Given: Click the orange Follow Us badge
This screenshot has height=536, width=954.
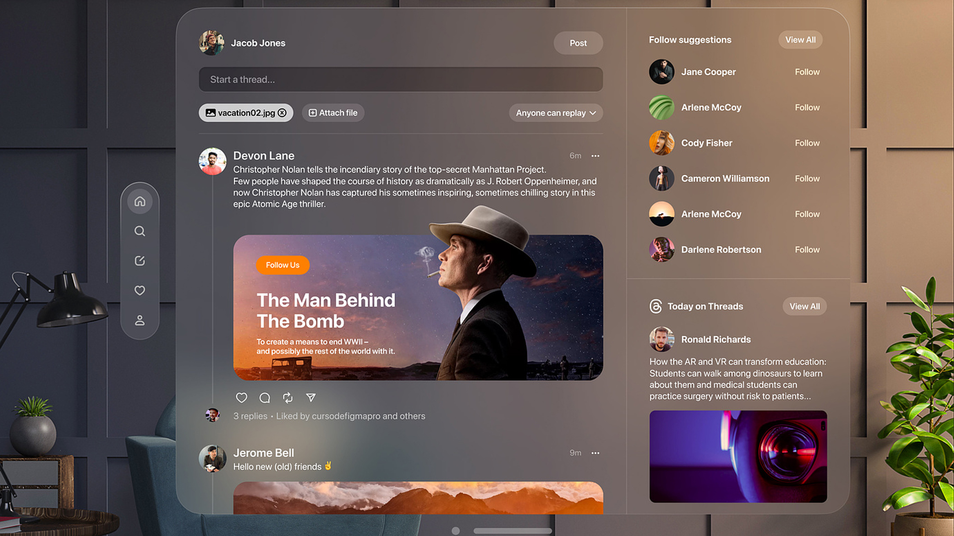Looking at the screenshot, I should coord(283,265).
